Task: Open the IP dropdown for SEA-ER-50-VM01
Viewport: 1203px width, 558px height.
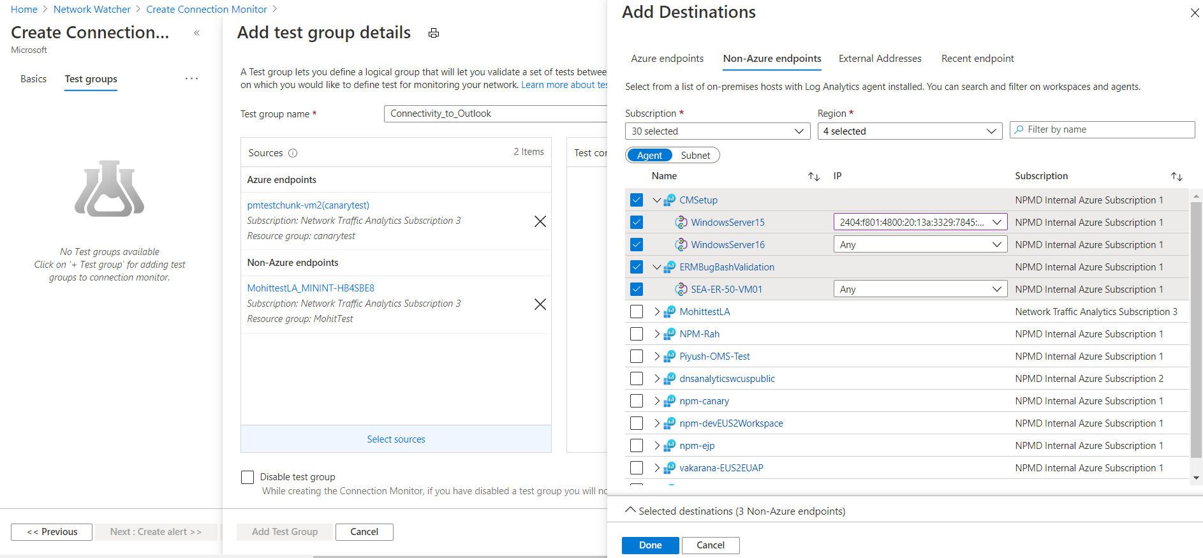Action: pos(920,290)
